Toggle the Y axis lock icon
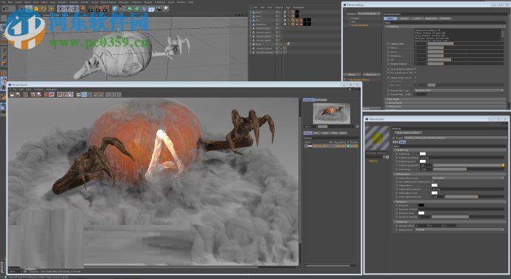This screenshot has height=279, width=511. point(67,9)
